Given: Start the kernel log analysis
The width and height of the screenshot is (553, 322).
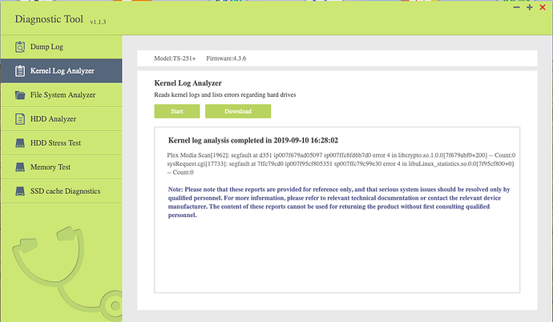Looking at the screenshot, I should click(x=177, y=111).
